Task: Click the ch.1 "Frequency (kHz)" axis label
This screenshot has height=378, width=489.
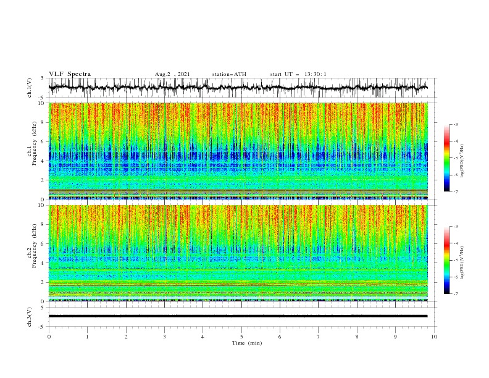Action: click(x=35, y=144)
